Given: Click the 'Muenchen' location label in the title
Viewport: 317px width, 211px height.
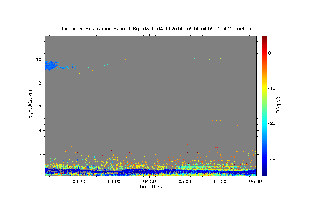Looking at the screenshot, I should 240,29.
